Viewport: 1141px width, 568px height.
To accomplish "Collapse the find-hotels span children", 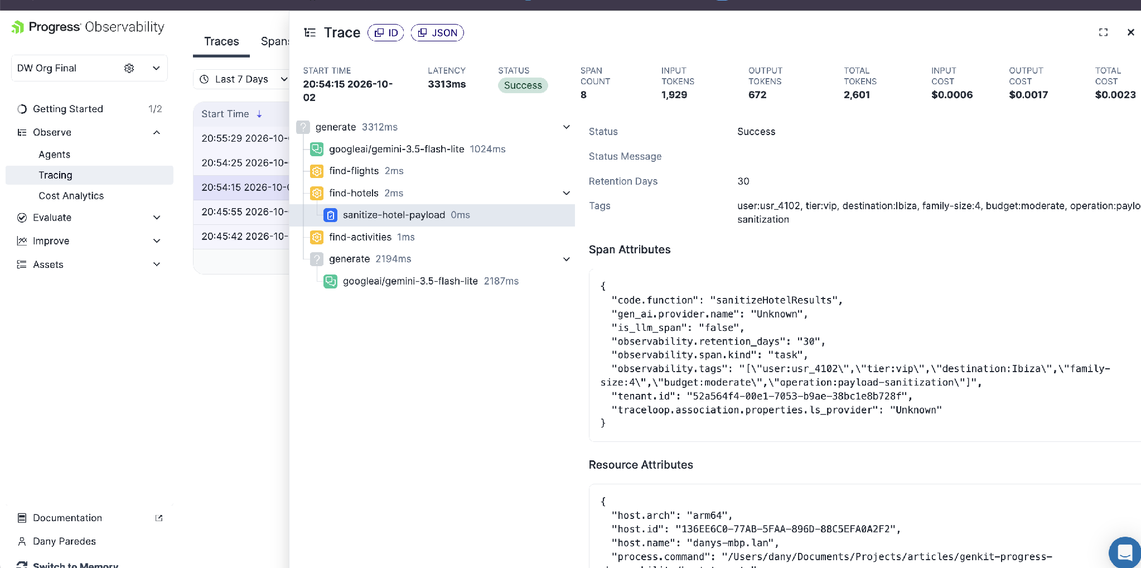I will pos(567,193).
